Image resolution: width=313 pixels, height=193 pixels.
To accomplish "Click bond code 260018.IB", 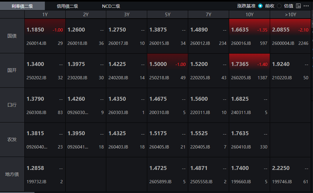I will [77, 43].
